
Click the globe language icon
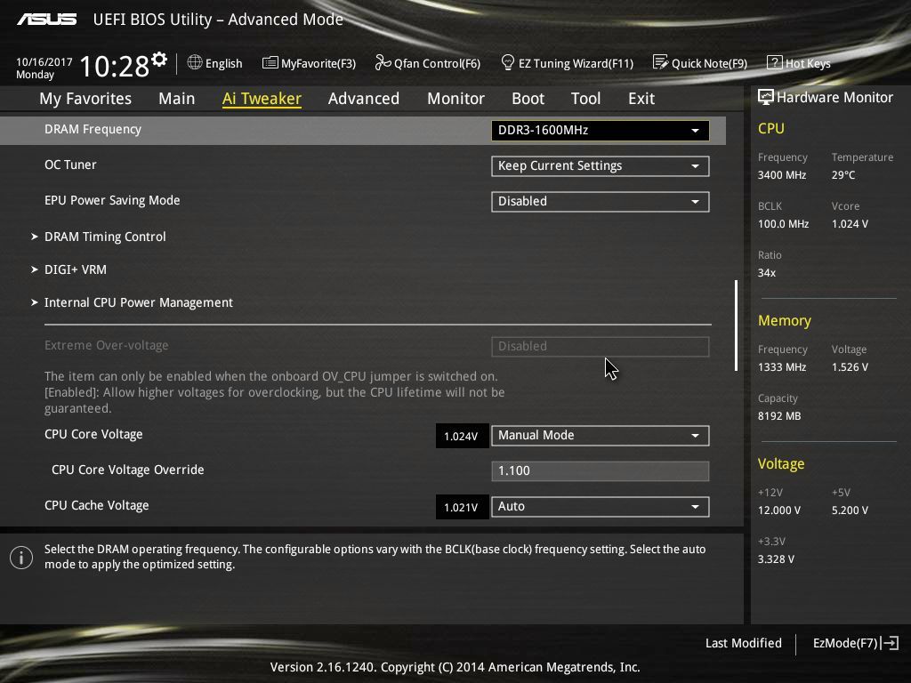pyautogui.click(x=195, y=62)
